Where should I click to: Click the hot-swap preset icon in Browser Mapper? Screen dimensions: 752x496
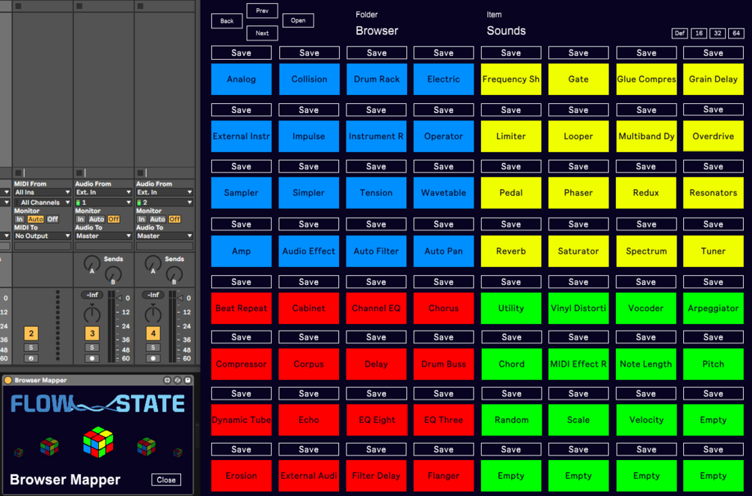point(177,380)
